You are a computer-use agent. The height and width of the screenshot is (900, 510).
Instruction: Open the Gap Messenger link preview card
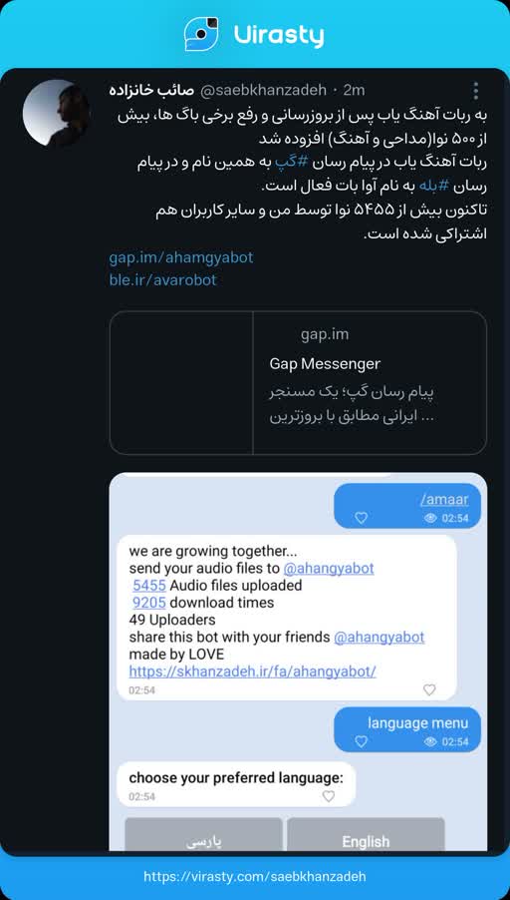click(298, 383)
